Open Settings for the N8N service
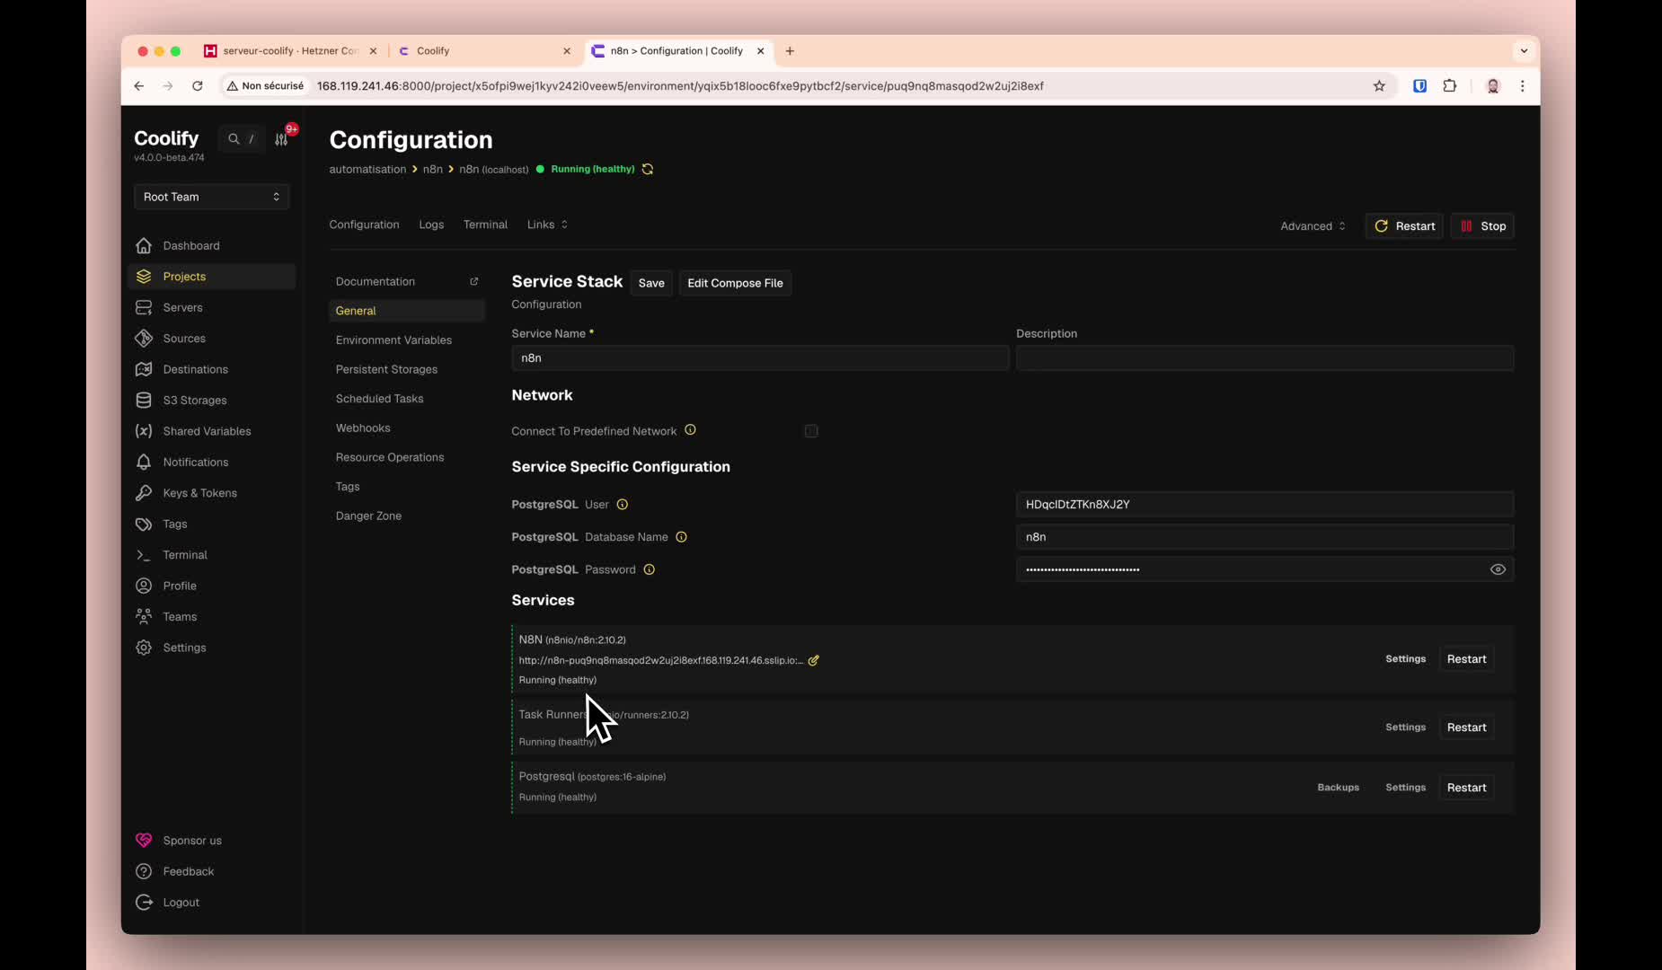1662x970 pixels. click(1405, 659)
